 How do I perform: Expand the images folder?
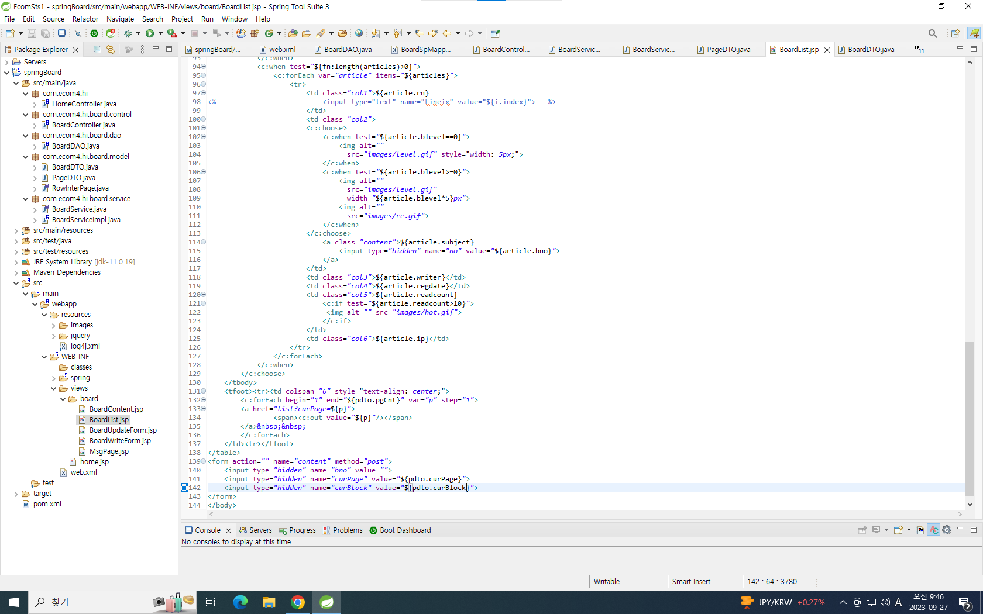tap(53, 325)
